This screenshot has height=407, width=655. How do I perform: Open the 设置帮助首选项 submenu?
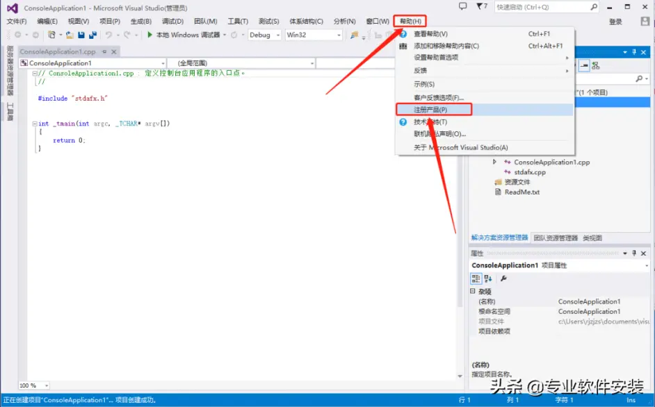(x=485, y=58)
